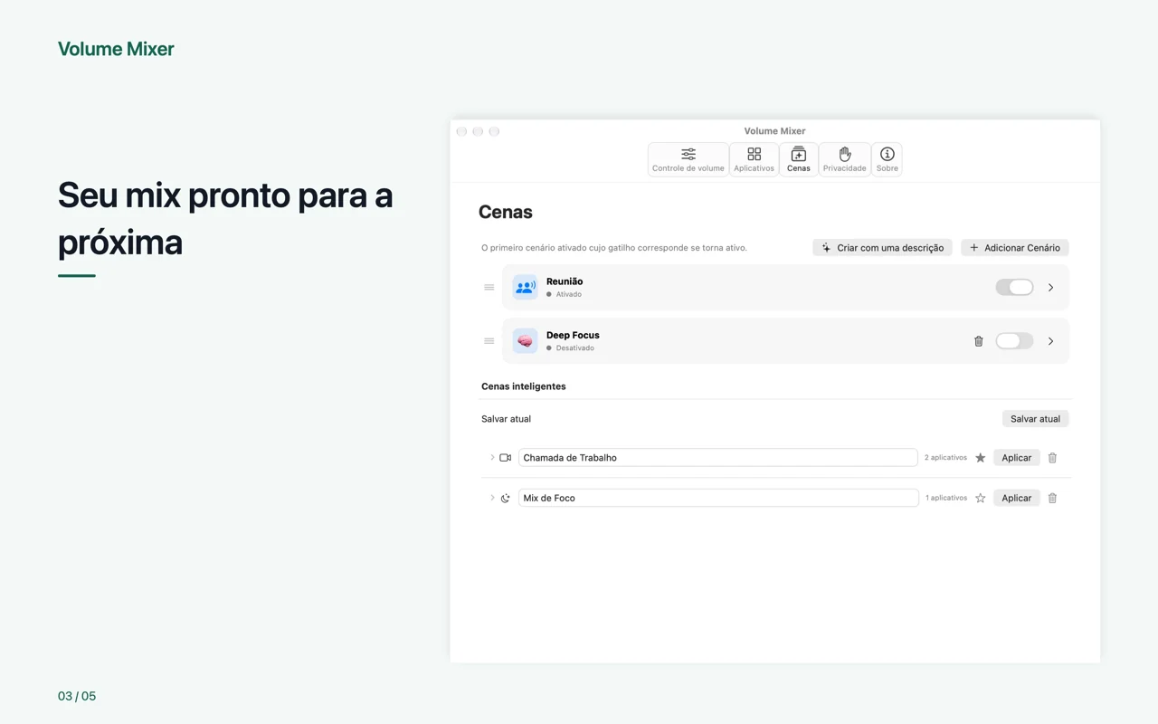
Task: Switch to the Aplicativos tab
Action: 754,159
